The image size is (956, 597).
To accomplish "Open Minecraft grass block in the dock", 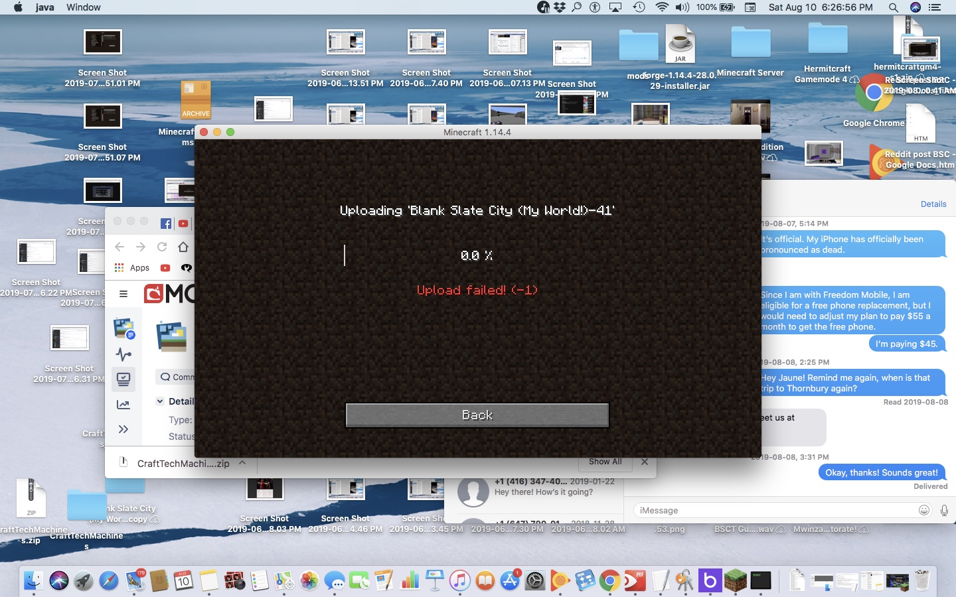I will pyautogui.click(x=736, y=581).
